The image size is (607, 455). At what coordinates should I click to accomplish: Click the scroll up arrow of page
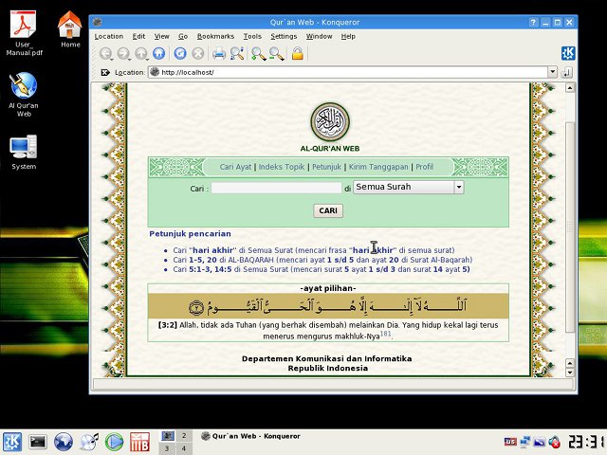pos(569,88)
